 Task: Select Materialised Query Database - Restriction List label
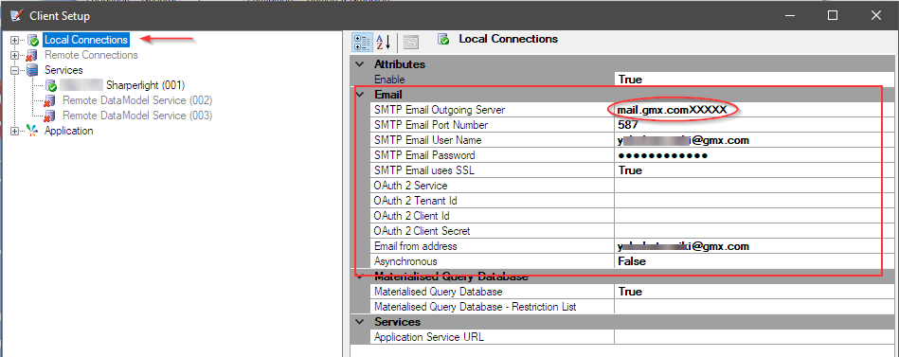[x=476, y=307]
